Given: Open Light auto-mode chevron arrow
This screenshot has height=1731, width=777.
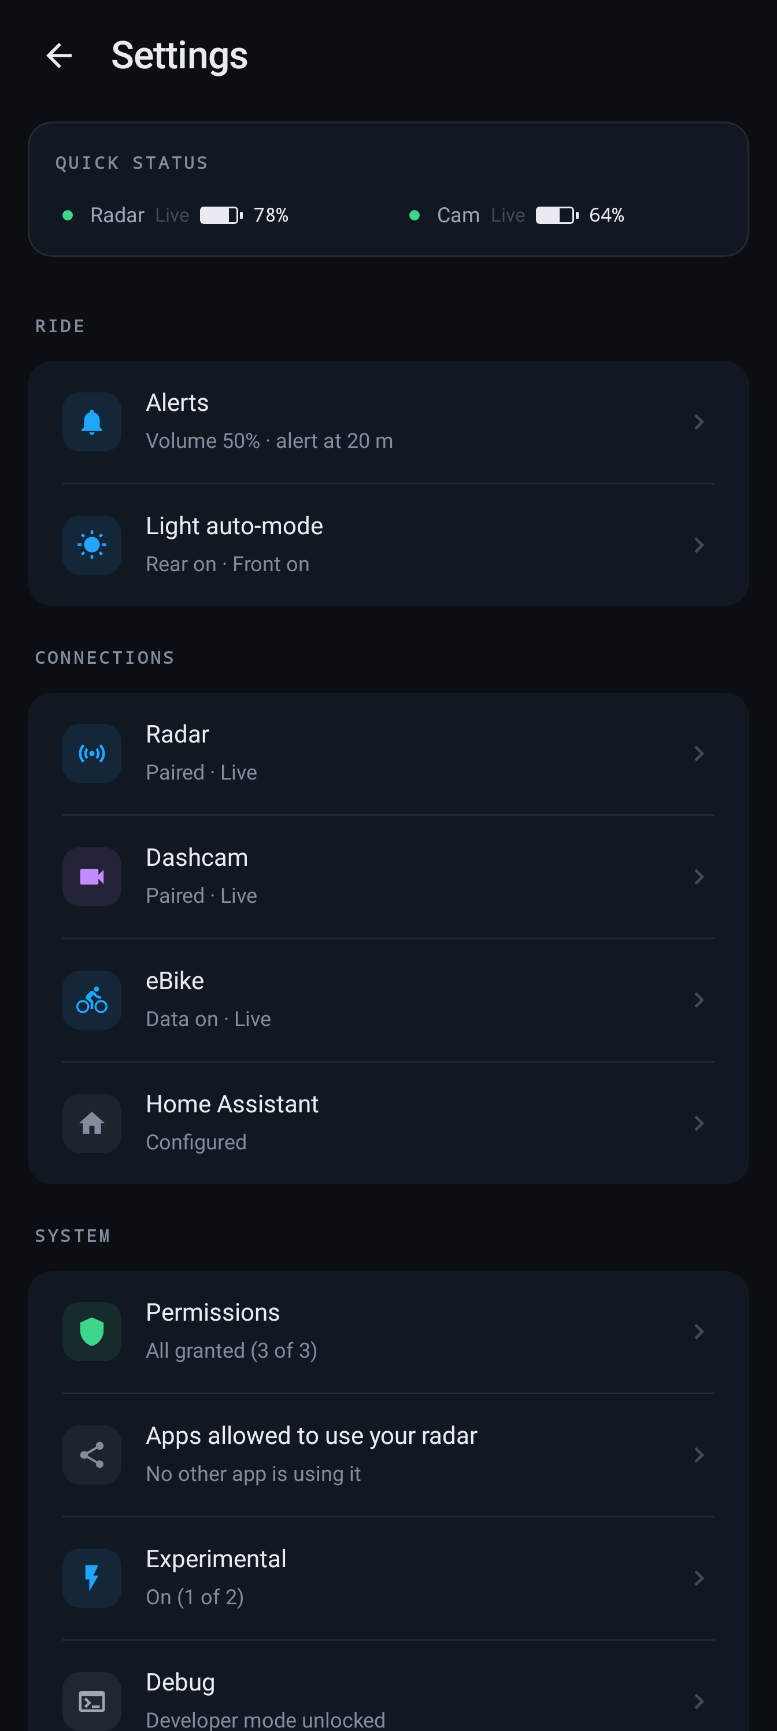Looking at the screenshot, I should 698,545.
